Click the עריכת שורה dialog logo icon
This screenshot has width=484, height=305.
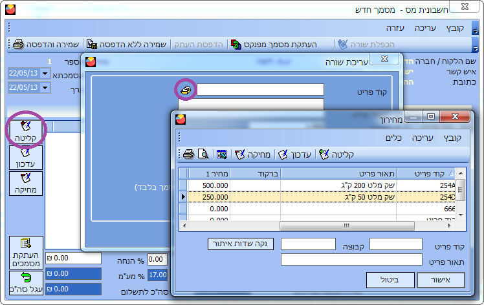[91, 61]
